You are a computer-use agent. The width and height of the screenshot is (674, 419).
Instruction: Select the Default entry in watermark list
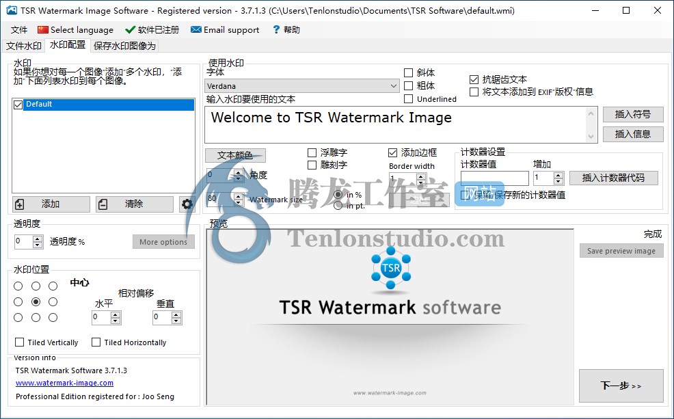pos(109,105)
